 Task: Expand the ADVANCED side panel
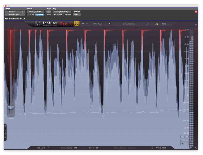pyautogui.click(x=5, y=132)
